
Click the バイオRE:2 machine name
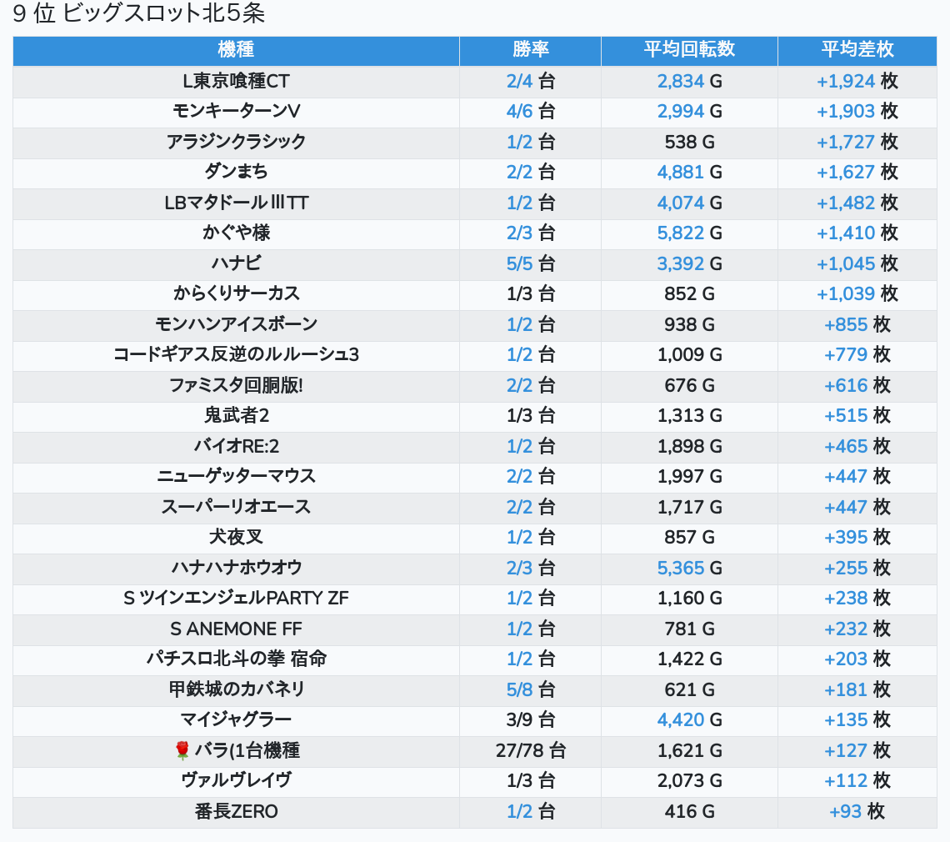tap(237, 447)
